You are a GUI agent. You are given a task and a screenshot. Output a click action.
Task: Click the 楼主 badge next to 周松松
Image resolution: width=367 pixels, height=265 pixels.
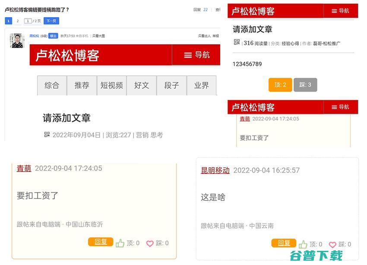(x=53, y=36)
